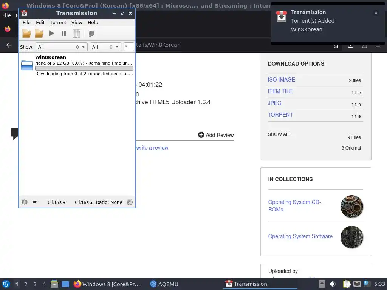Open Operating System CD-ROMs collection
The width and height of the screenshot is (387, 290).
294,206
